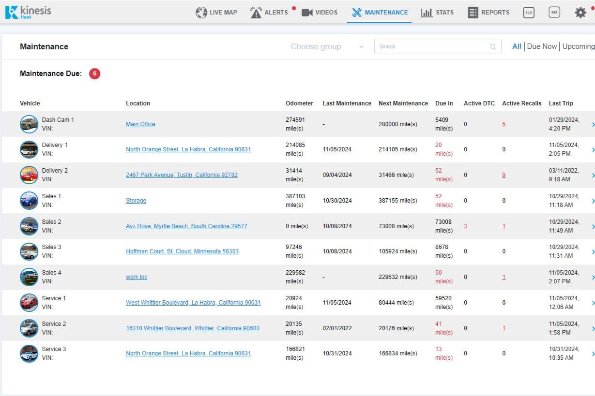Open the Alerts tab
This screenshot has height=396, width=595.
(270, 13)
